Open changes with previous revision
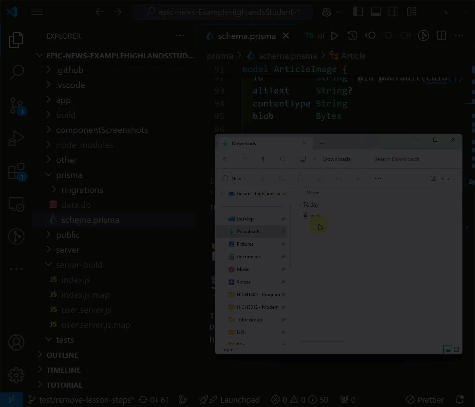475x407 pixels. pos(370,36)
